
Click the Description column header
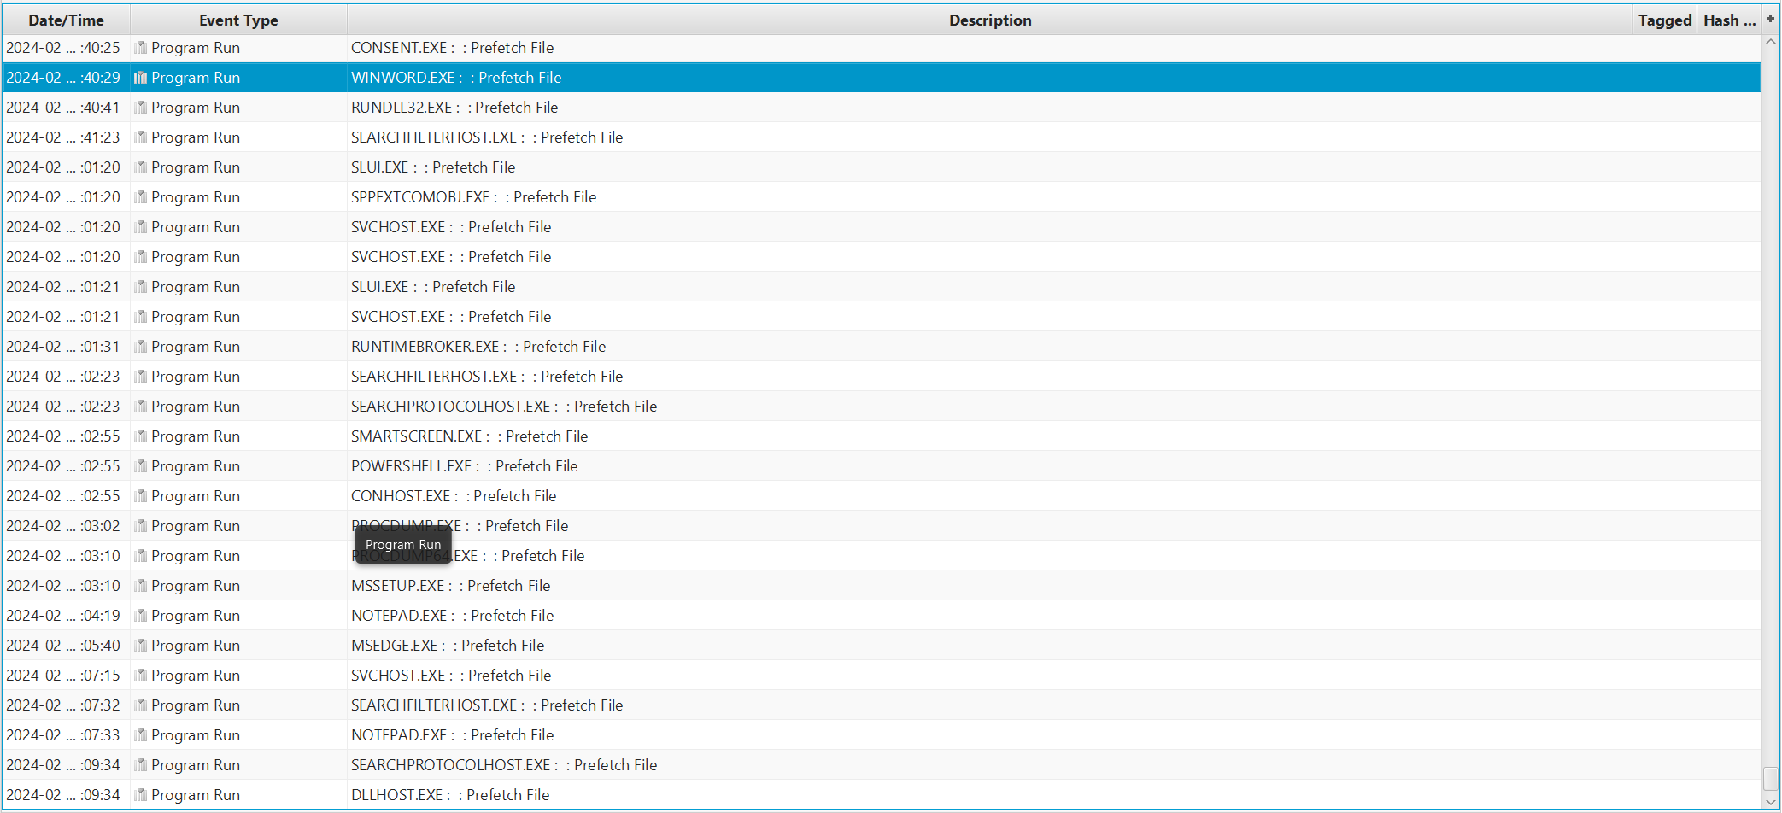point(989,20)
